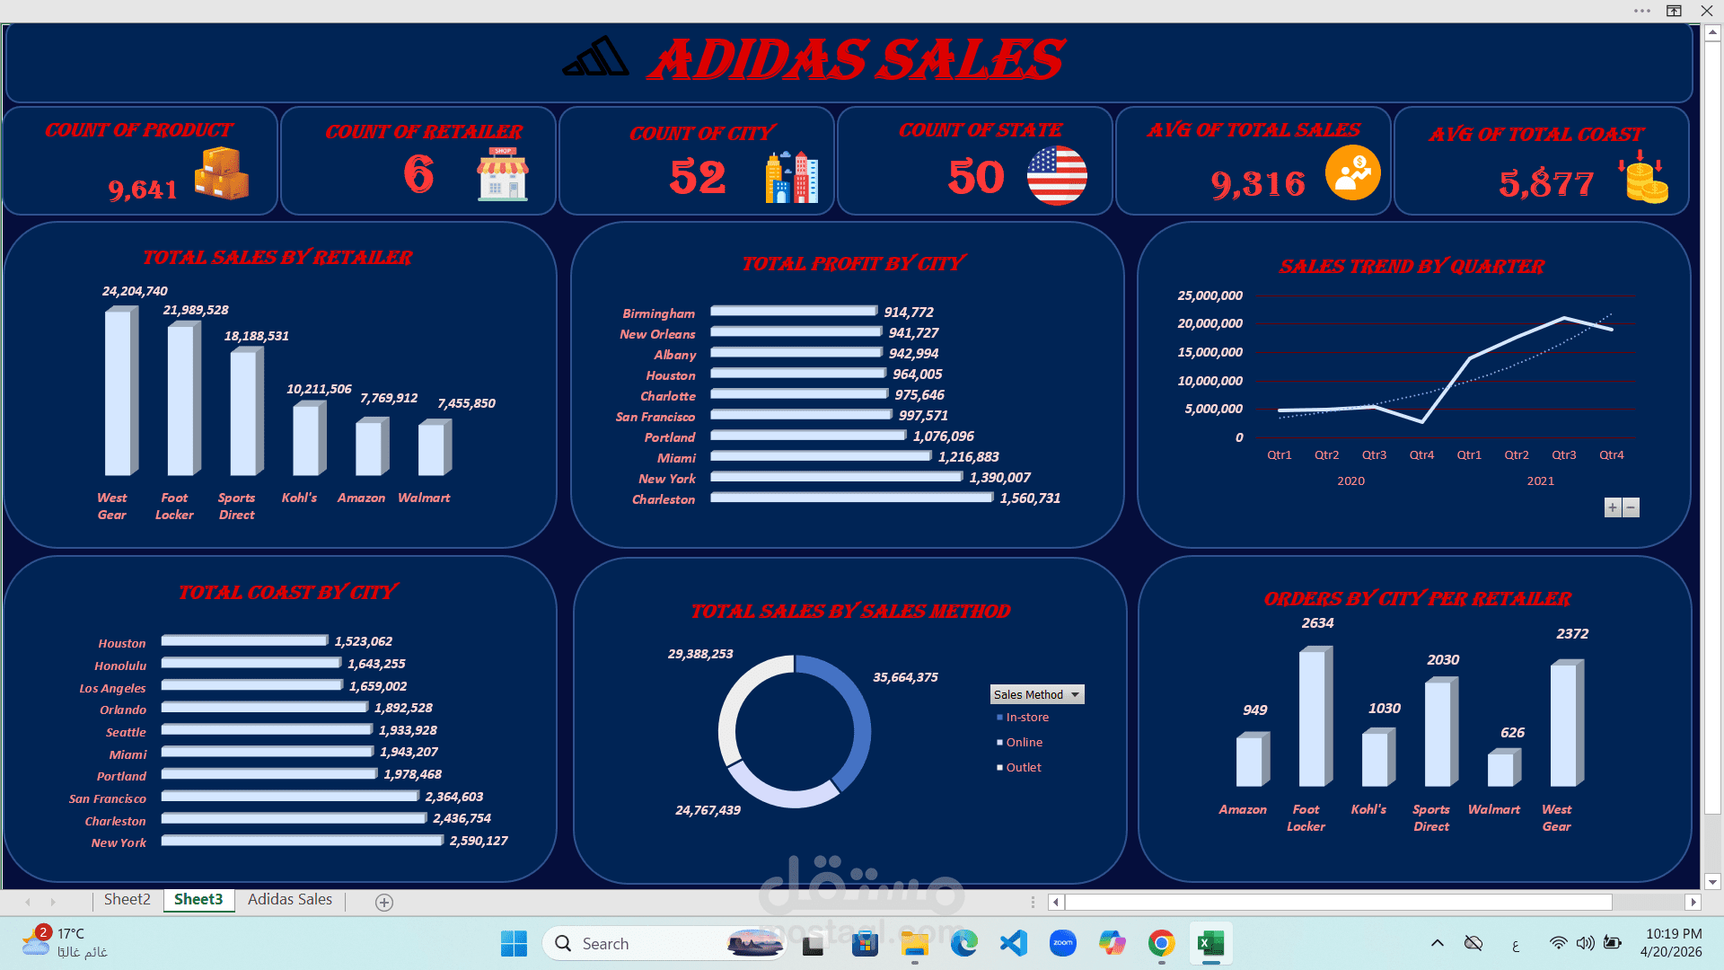This screenshot has height=970, width=1724.
Task: Click the ribbon display options icon
Action: [1675, 11]
